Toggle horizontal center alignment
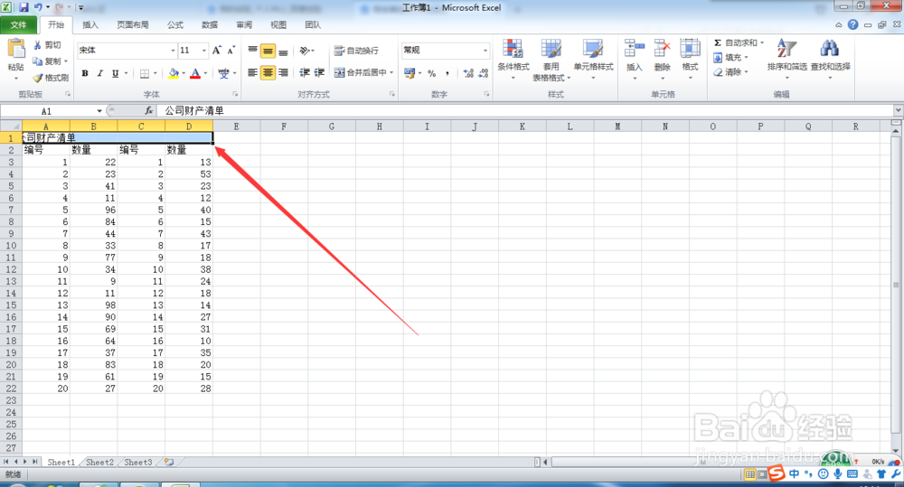This screenshot has width=904, height=487. coord(268,72)
